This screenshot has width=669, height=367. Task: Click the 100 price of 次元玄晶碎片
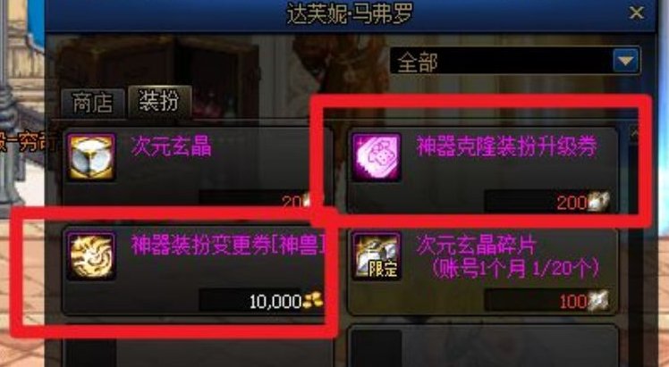(x=573, y=302)
